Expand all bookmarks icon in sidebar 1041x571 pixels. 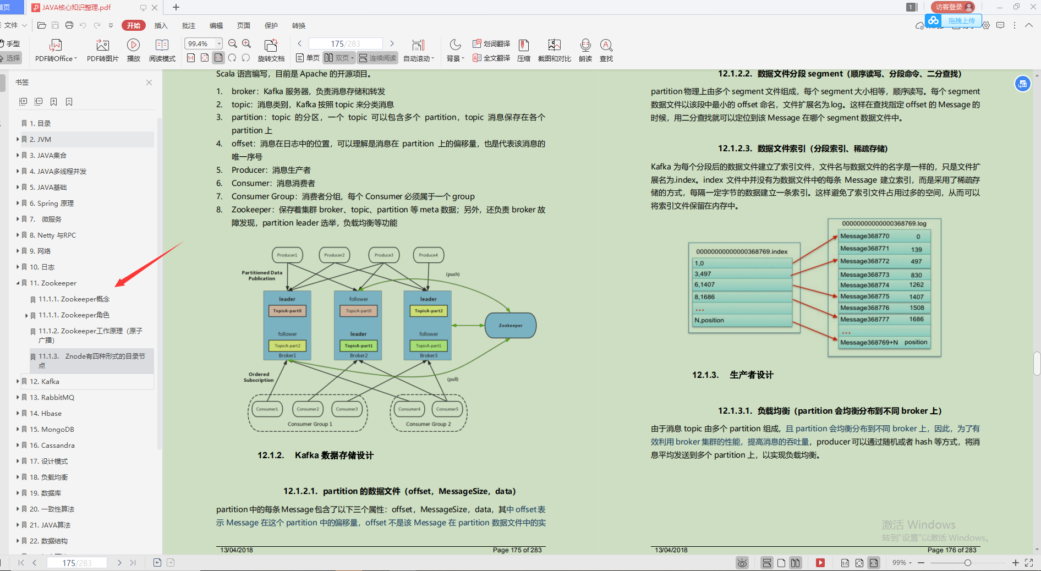[x=23, y=102]
